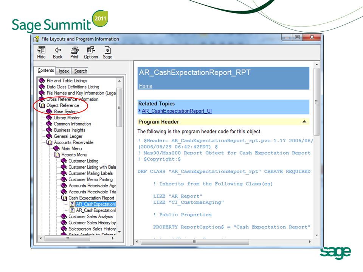The height and width of the screenshot is (272, 363).
Task: Click contents tree vertical scrollbar thumb
Action: coord(119,107)
